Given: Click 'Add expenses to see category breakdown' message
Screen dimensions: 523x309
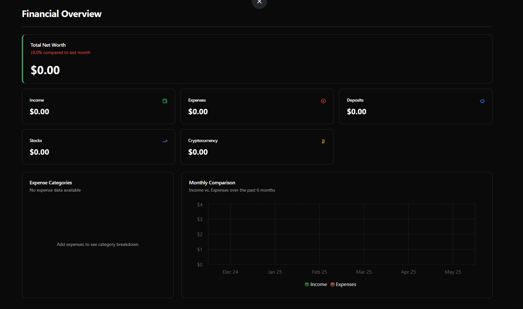Looking at the screenshot, I should pos(97,245).
